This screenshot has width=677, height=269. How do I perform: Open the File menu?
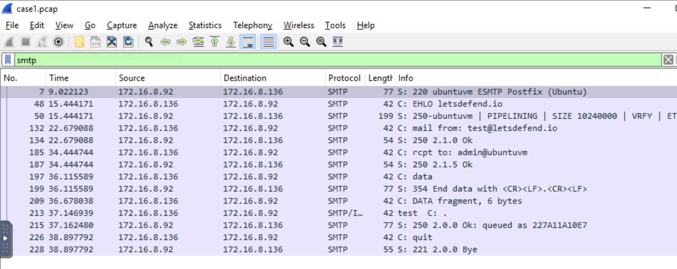point(12,25)
